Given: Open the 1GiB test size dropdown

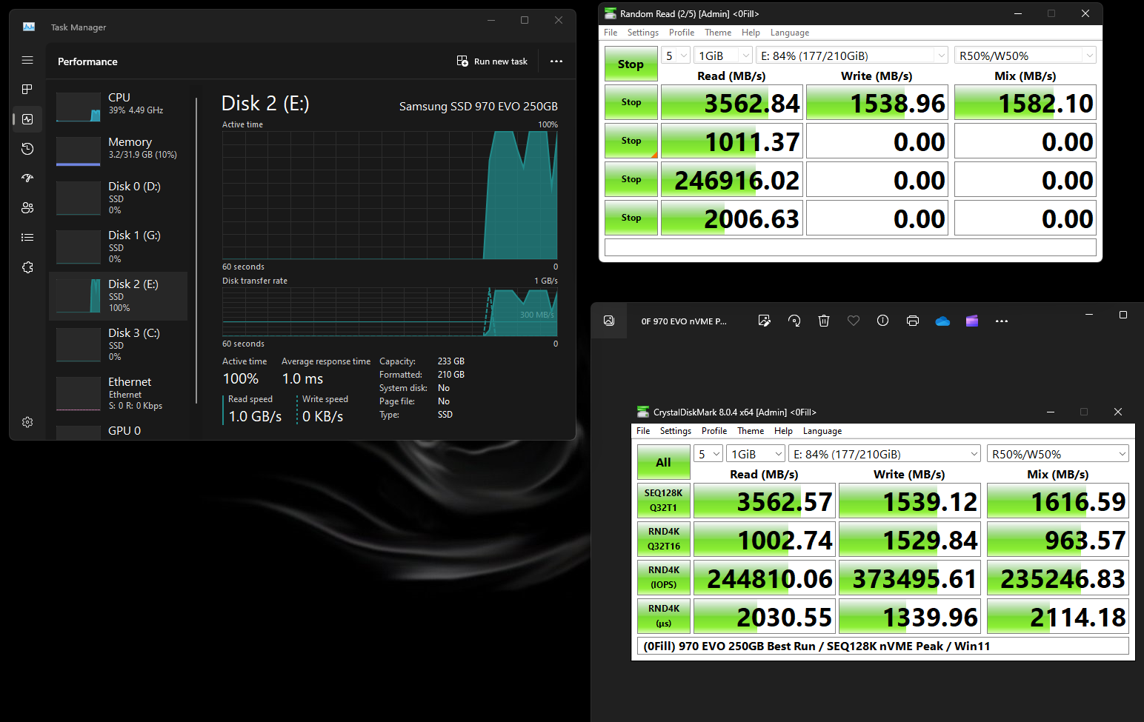Looking at the screenshot, I should (723, 56).
